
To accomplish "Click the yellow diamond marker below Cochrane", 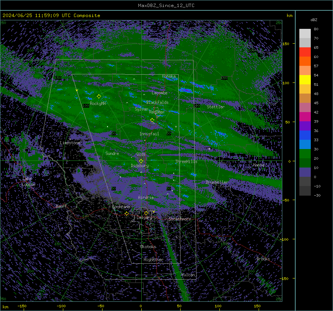I will [127, 214].
